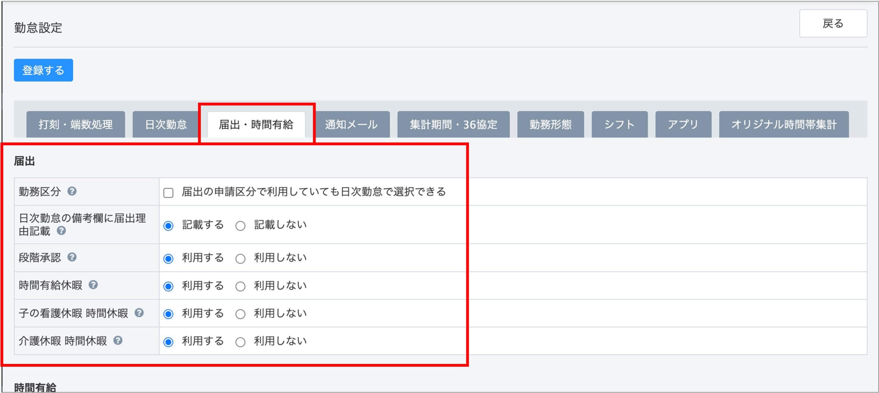The width and height of the screenshot is (879, 393).
Task: Click help icon next to 段階承認
Action: click(x=72, y=257)
